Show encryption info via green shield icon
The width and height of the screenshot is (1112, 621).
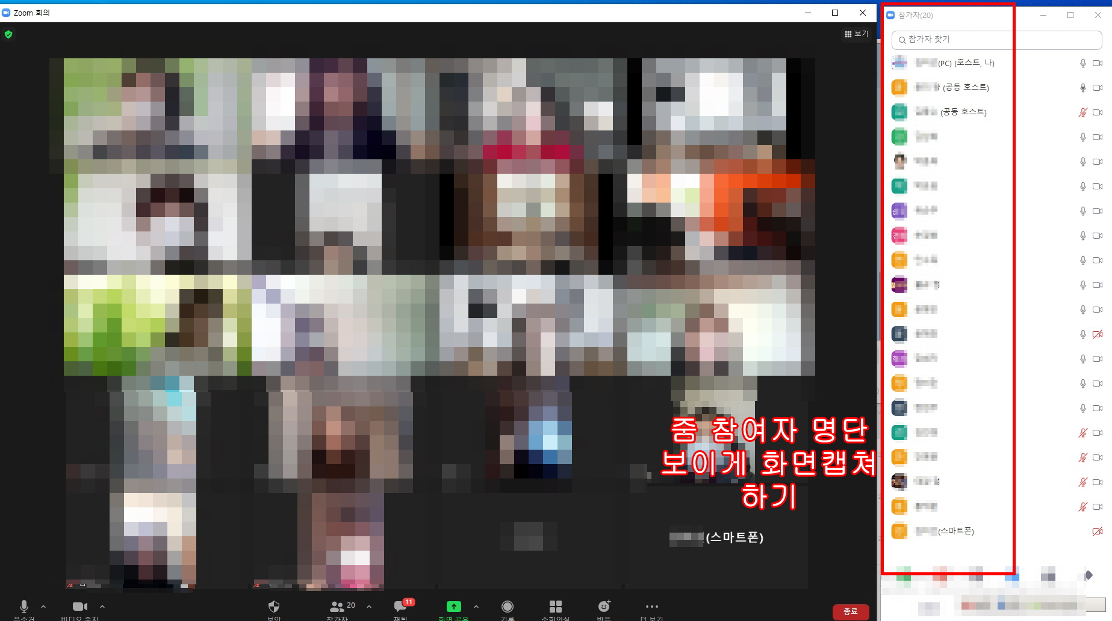click(8, 34)
